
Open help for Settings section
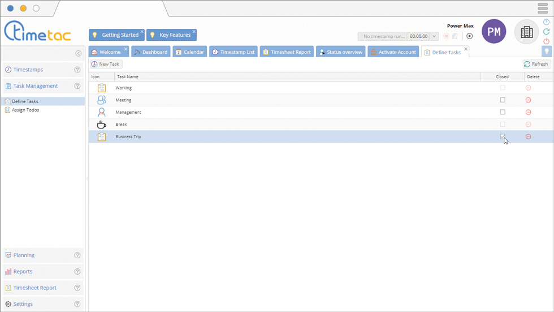pyautogui.click(x=77, y=304)
